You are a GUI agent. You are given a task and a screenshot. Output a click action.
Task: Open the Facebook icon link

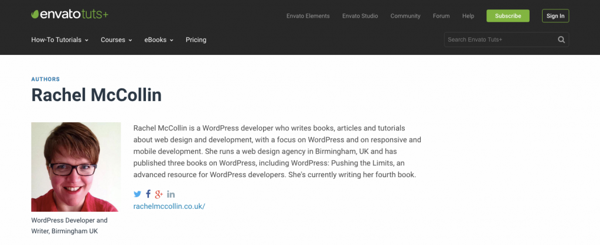148,194
